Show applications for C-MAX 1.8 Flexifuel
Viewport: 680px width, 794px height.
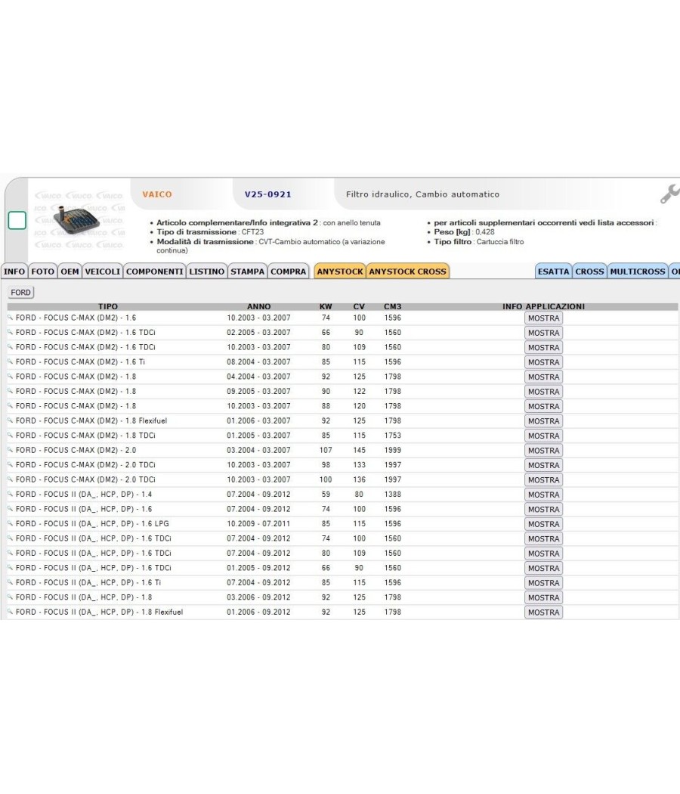click(544, 420)
